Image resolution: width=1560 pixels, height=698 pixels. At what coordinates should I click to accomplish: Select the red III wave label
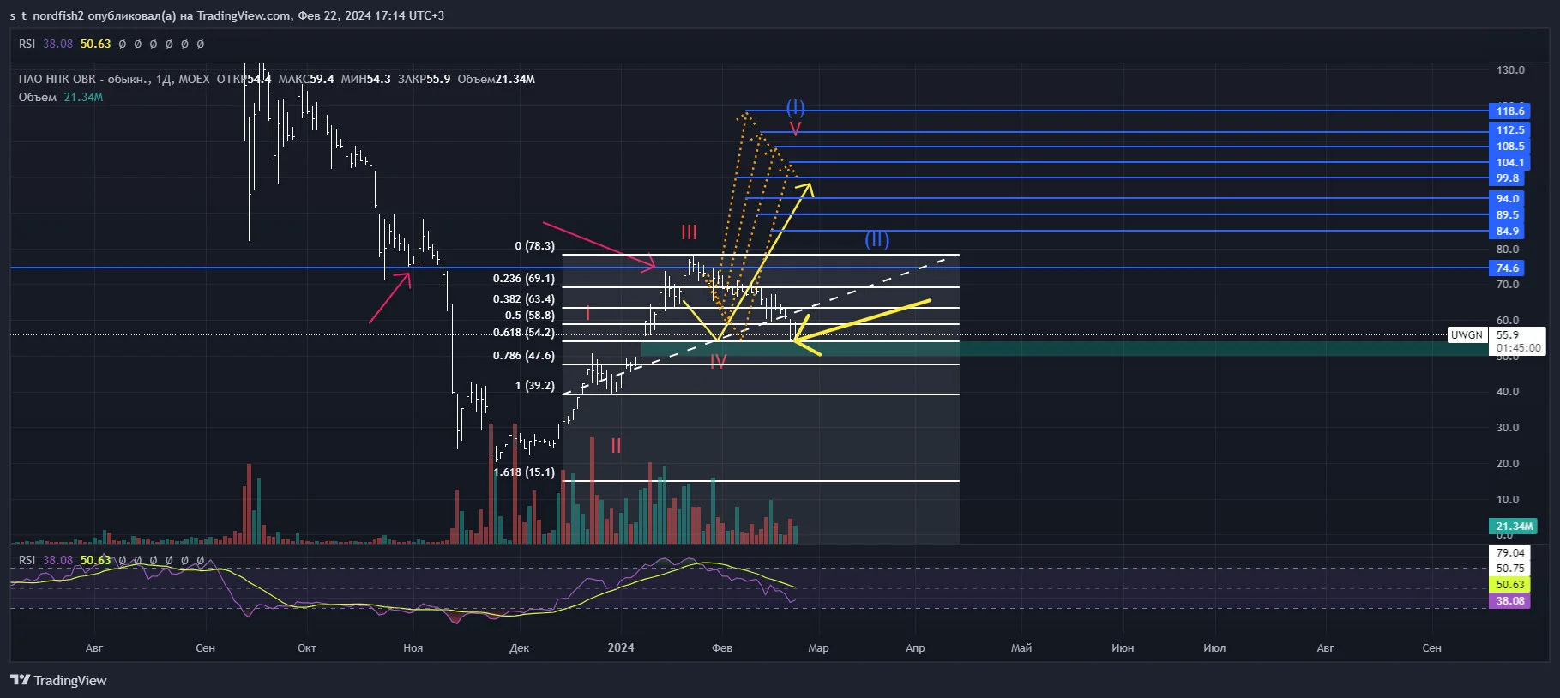coord(689,232)
